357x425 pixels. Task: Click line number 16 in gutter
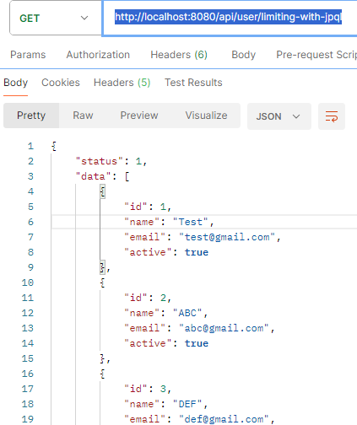[x=28, y=374]
